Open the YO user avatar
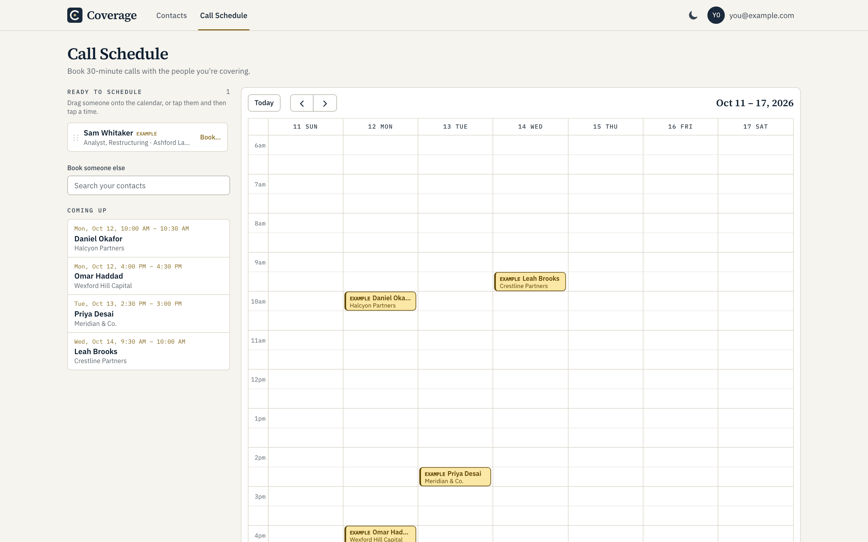 point(716,15)
